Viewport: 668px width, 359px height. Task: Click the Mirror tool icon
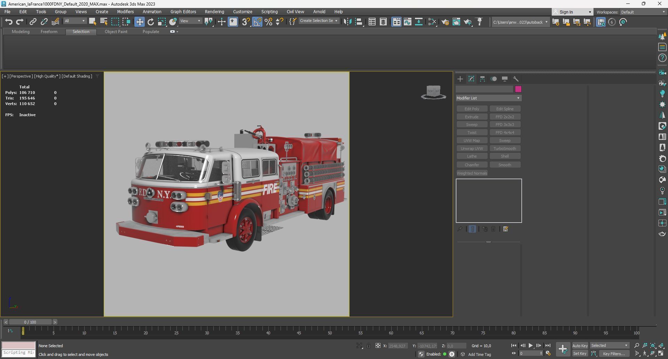(347, 22)
